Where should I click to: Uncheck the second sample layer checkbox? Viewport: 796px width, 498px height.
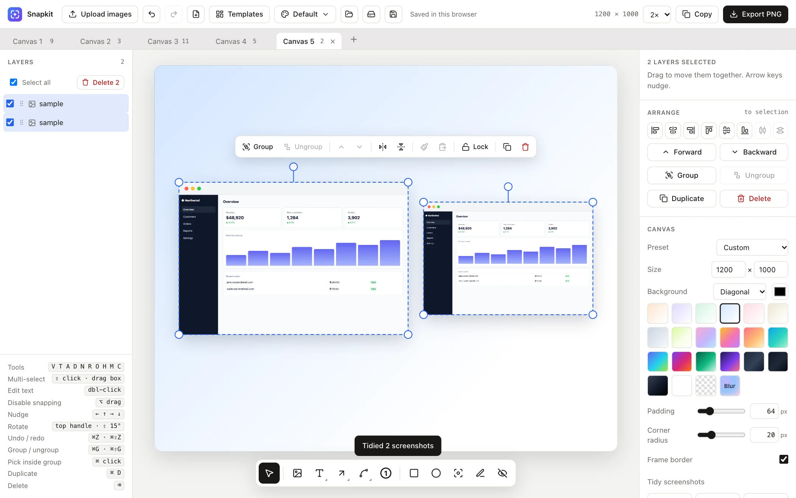(x=10, y=122)
